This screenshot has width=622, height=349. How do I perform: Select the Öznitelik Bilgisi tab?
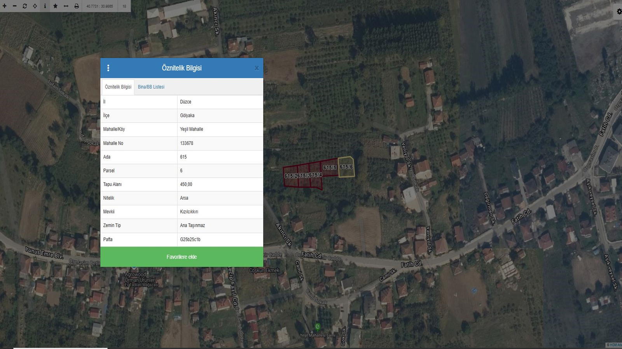(118, 87)
